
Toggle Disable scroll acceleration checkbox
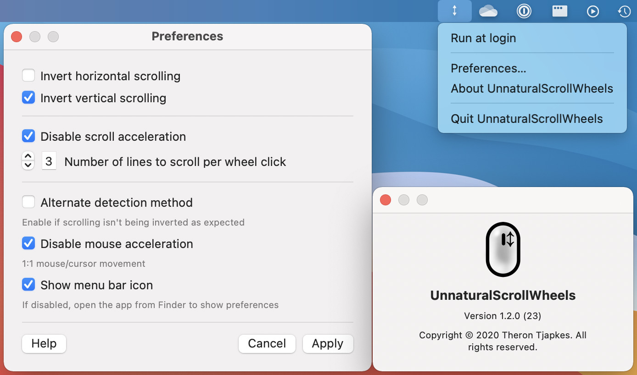(x=28, y=136)
